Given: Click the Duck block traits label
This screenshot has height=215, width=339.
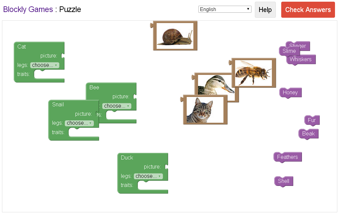Looking at the screenshot, I should click(127, 185).
